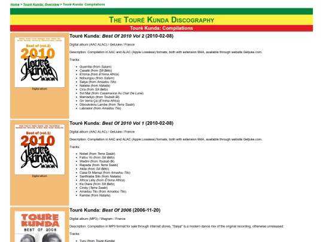Click the Digital album caption under vol.1 cover

coord(39,176)
